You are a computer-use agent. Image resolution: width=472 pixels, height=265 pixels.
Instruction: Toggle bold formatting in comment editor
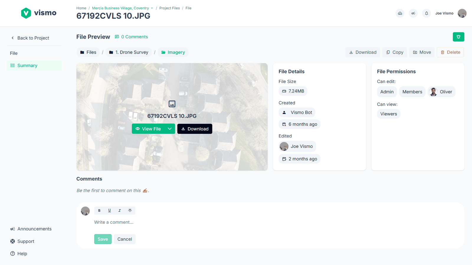99,211
